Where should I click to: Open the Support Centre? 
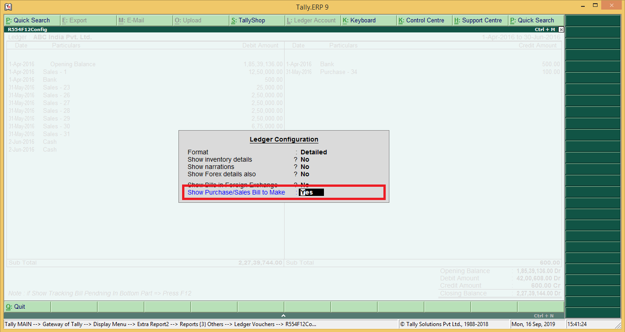coord(480,21)
